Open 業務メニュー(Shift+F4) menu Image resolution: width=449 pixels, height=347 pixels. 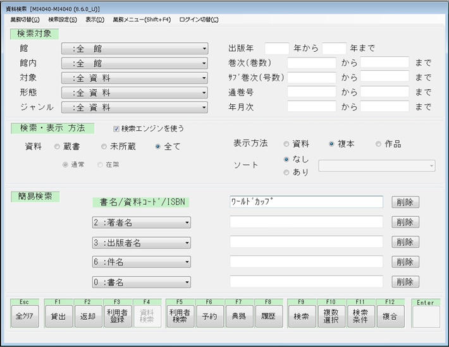click(142, 20)
